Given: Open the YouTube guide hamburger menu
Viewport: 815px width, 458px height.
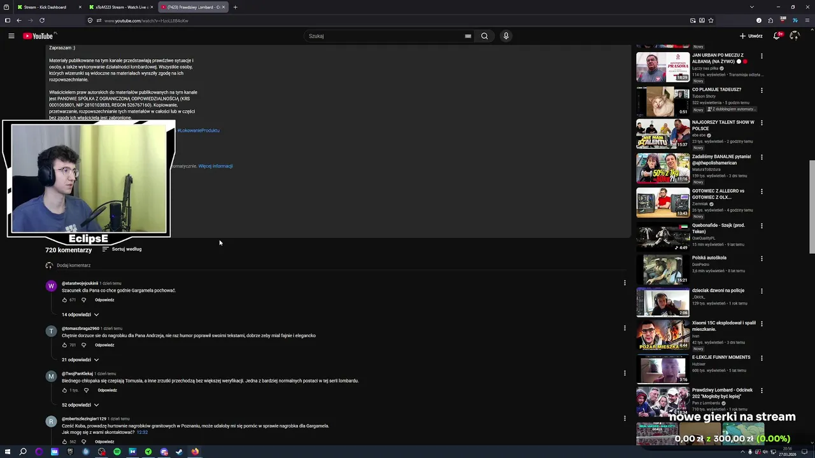Looking at the screenshot, I should tap(11, 36).
